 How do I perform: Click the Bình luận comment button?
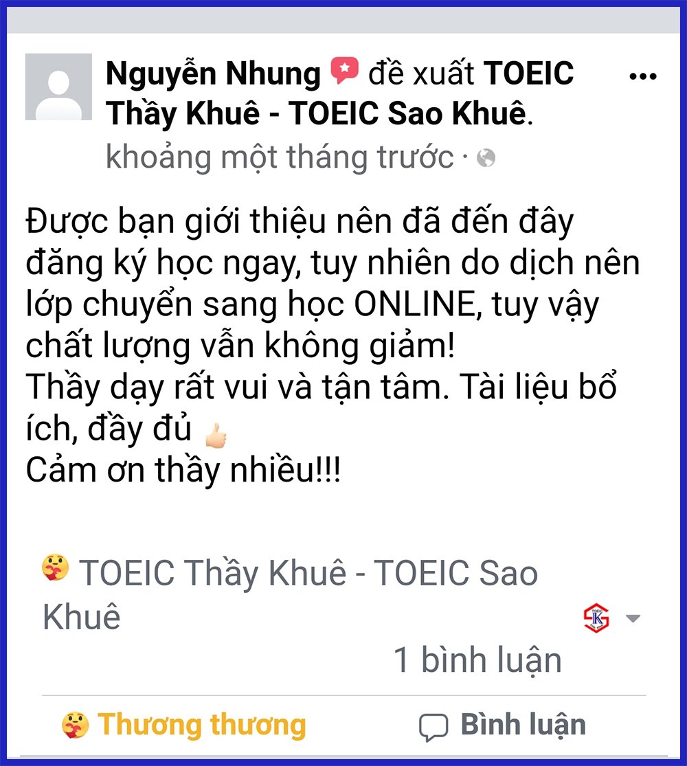[x=503, y=725]
